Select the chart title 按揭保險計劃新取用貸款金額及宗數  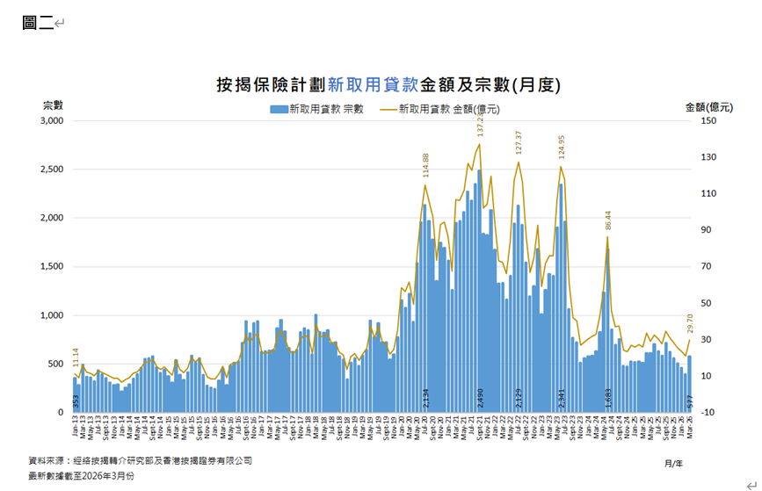click(388, 85)
